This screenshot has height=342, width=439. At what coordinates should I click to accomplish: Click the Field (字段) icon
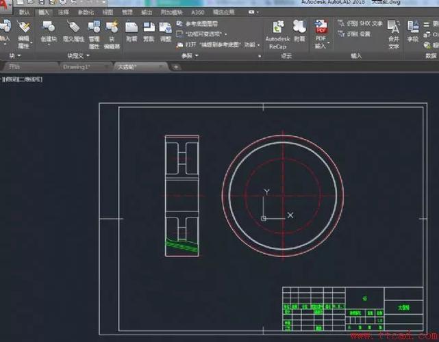[x=413, y=27]
